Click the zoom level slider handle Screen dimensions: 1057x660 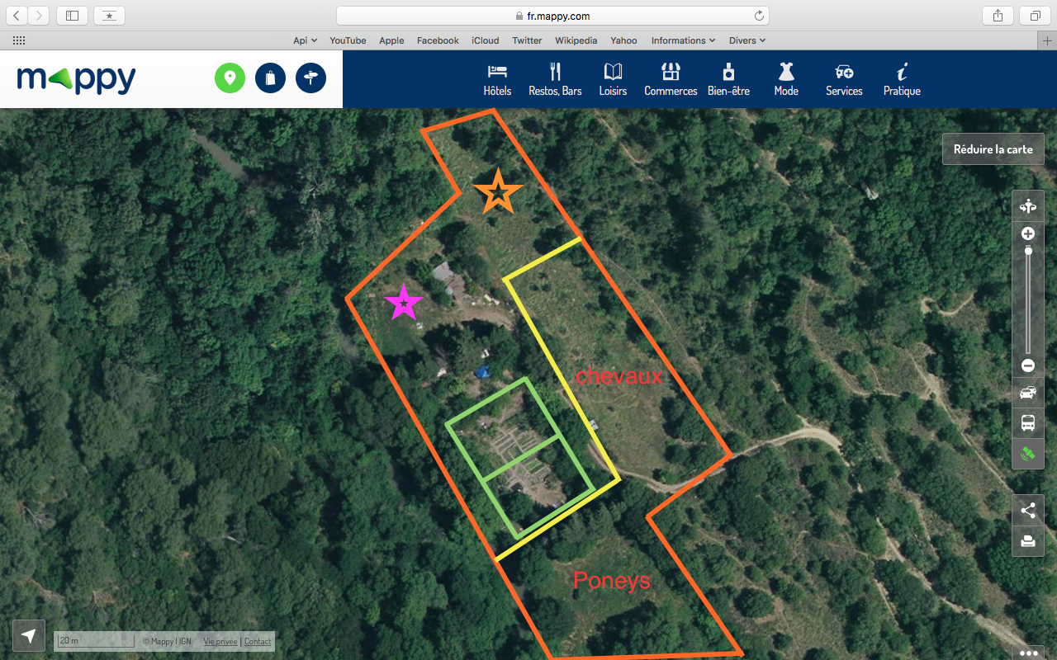tap(1028, 250)
